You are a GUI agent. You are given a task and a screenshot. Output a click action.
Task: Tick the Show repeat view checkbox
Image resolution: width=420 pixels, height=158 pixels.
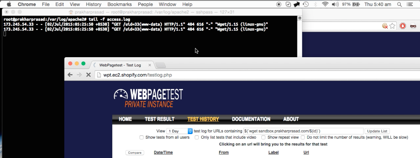tap(263, 137)
